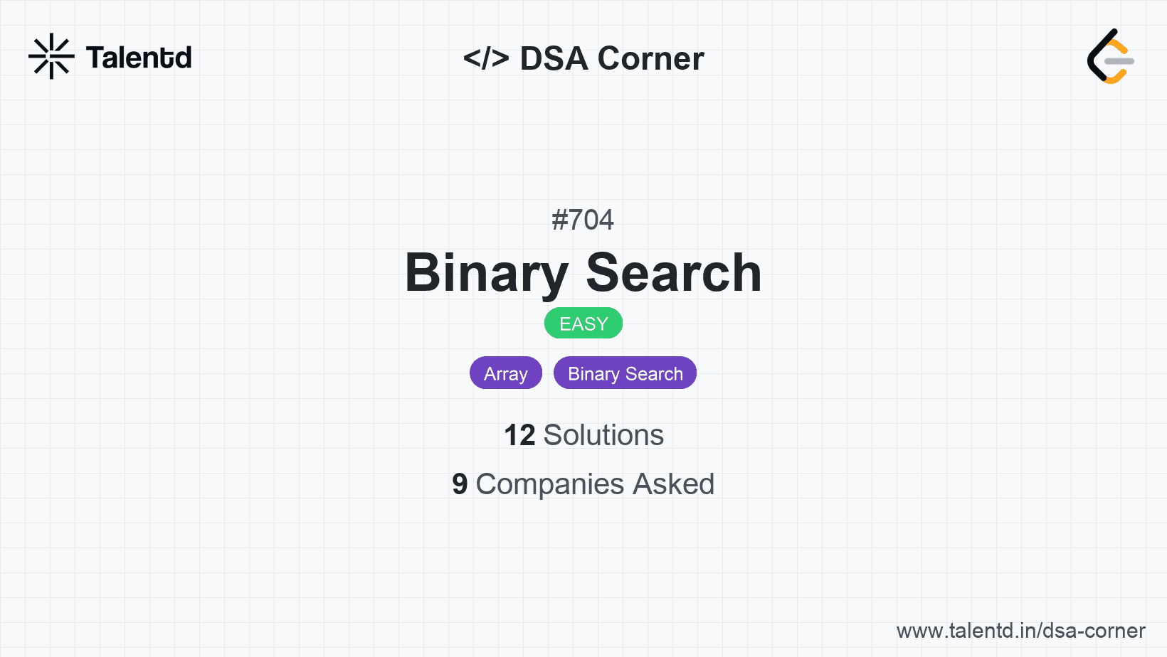1167x657 pixels.
Task: Open the "Companies Asked" text
Action: click(x=595, y=484)
